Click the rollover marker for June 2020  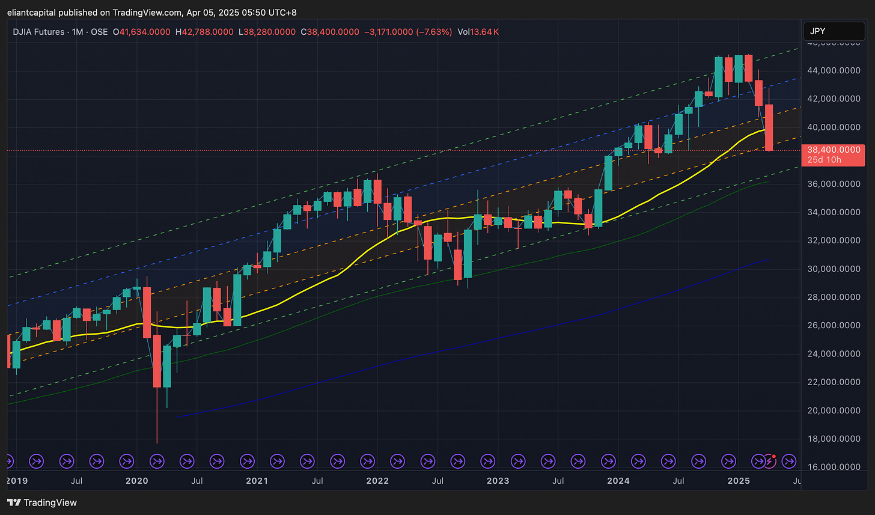(x=187, y=462)
